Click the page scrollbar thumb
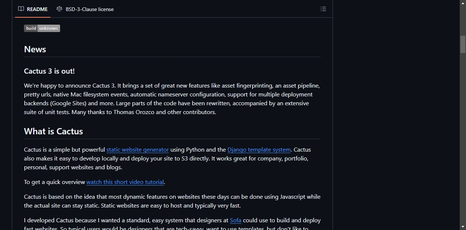Viewport: 466px width, 230px height. 463,44
